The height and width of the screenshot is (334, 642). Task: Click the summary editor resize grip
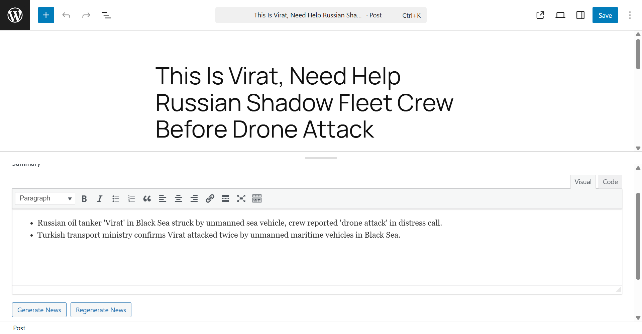pos(618,290)
